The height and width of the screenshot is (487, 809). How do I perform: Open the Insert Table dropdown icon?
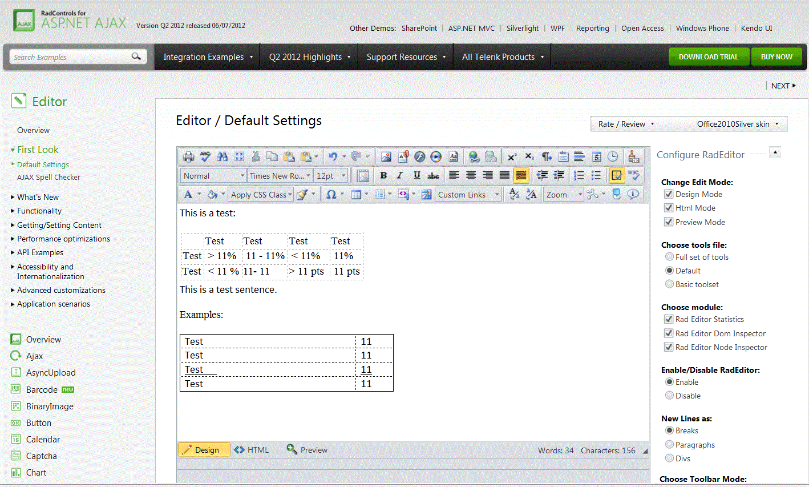357,195
